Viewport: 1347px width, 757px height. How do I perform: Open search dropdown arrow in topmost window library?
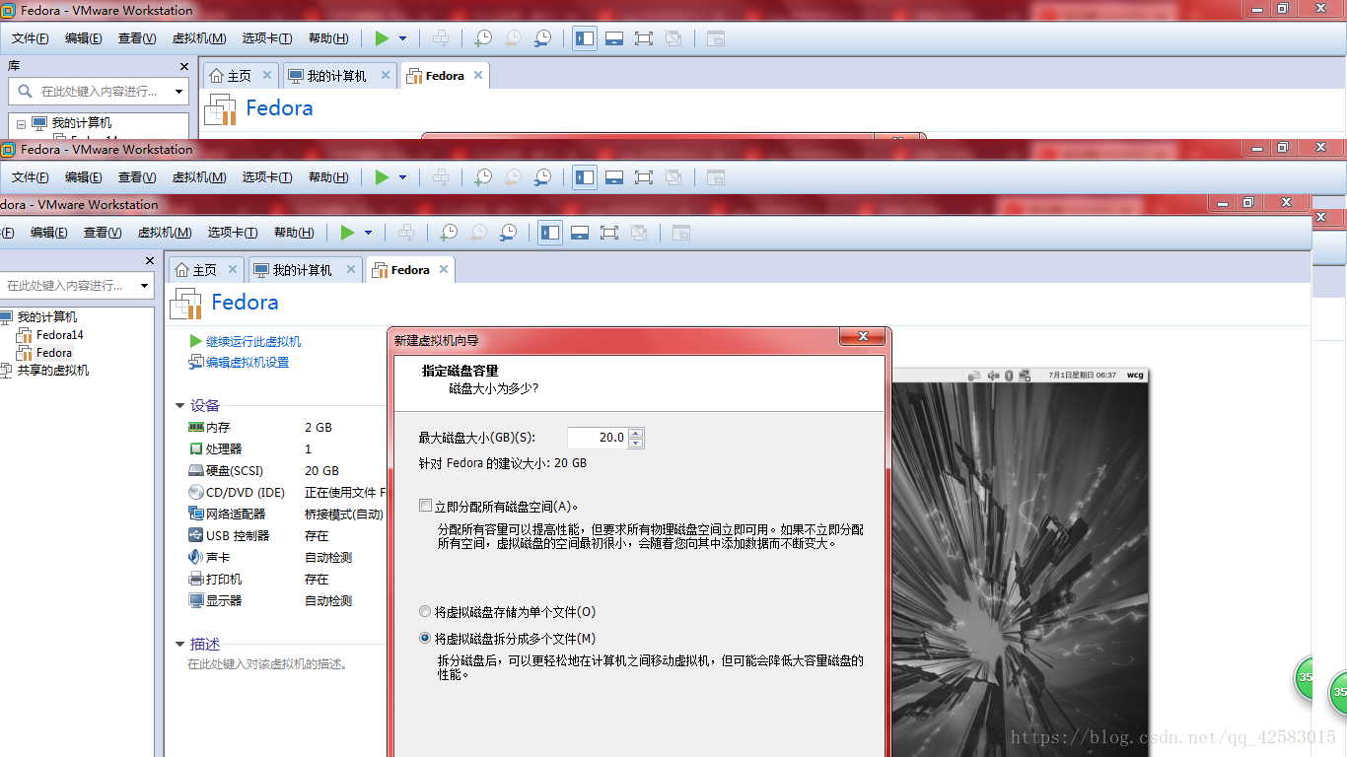point(179,92)
